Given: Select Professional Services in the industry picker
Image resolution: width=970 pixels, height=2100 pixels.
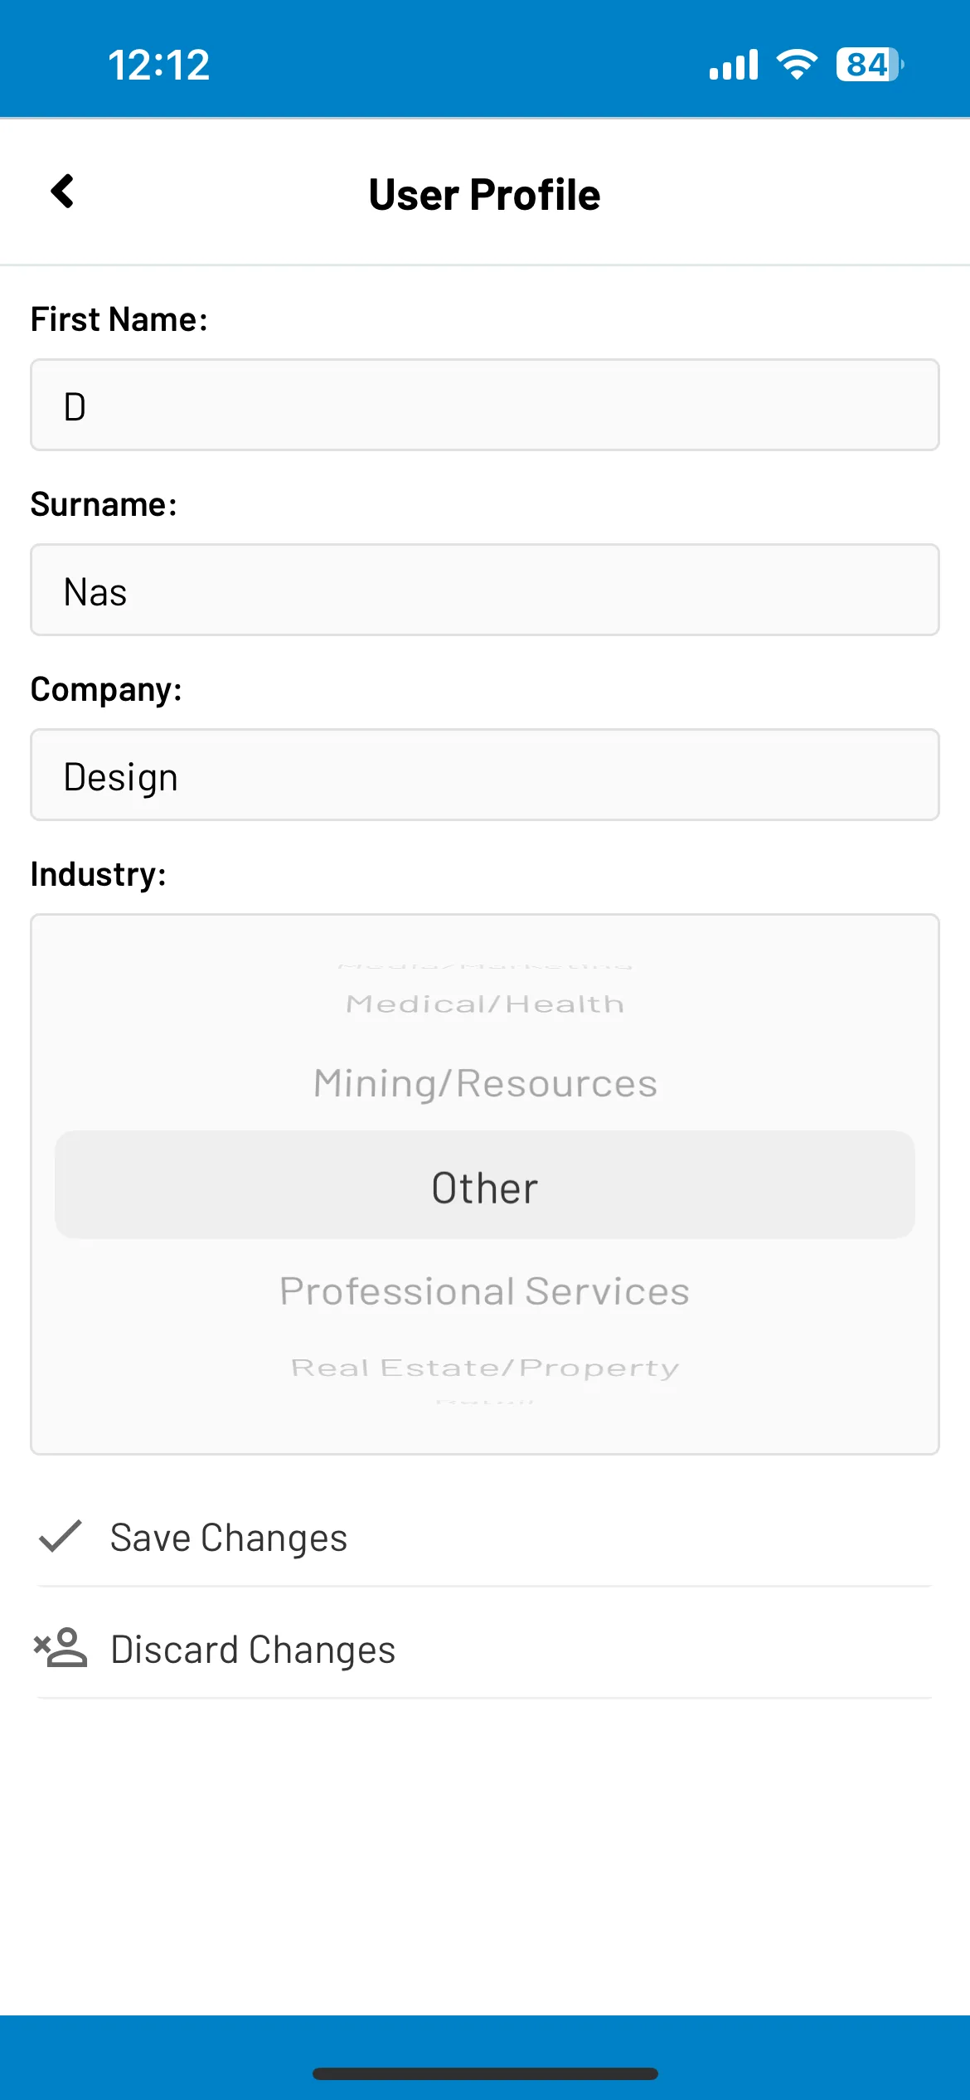Looking at the screenshot, I should point(485,1291).
